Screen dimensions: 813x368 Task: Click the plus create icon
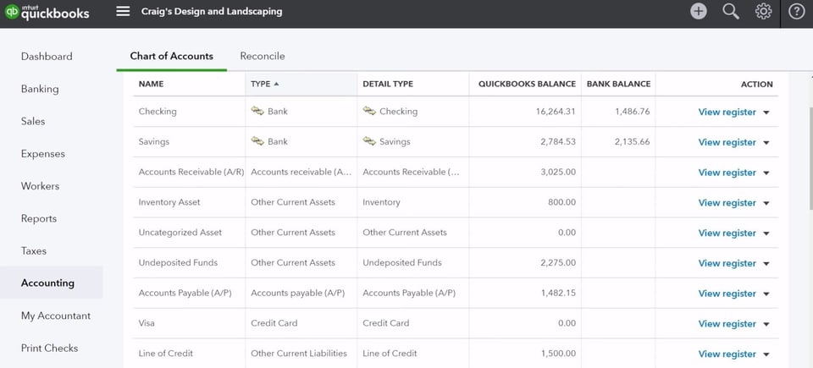(x=699, y=11)
